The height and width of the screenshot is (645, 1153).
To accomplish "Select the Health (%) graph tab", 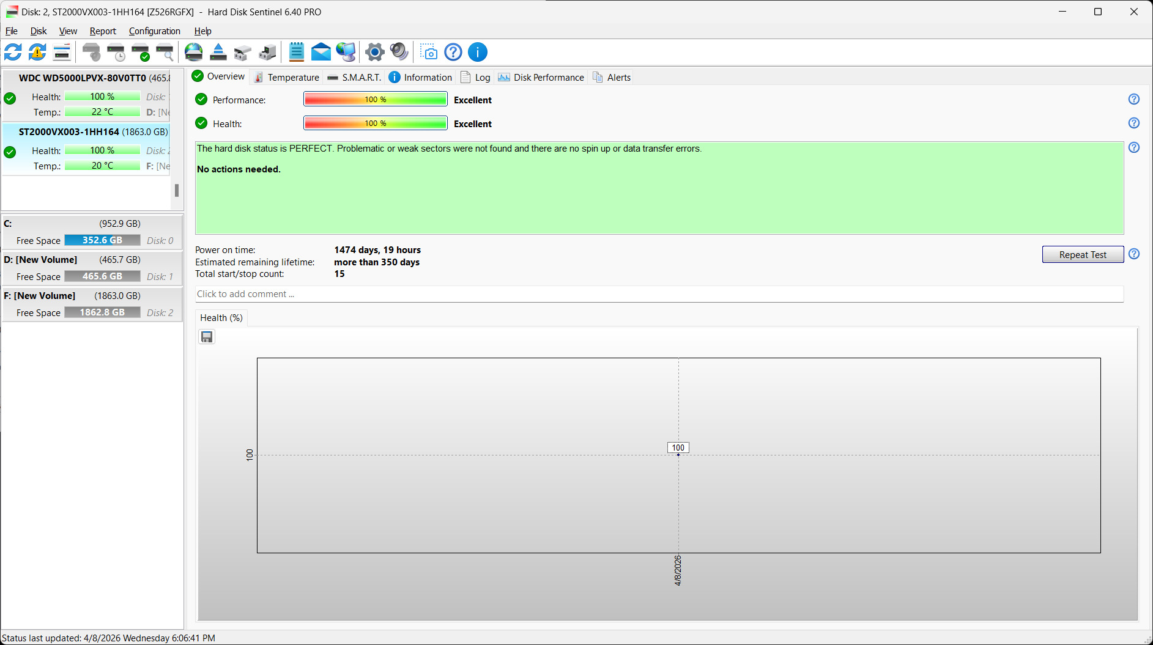I will 221,318.
